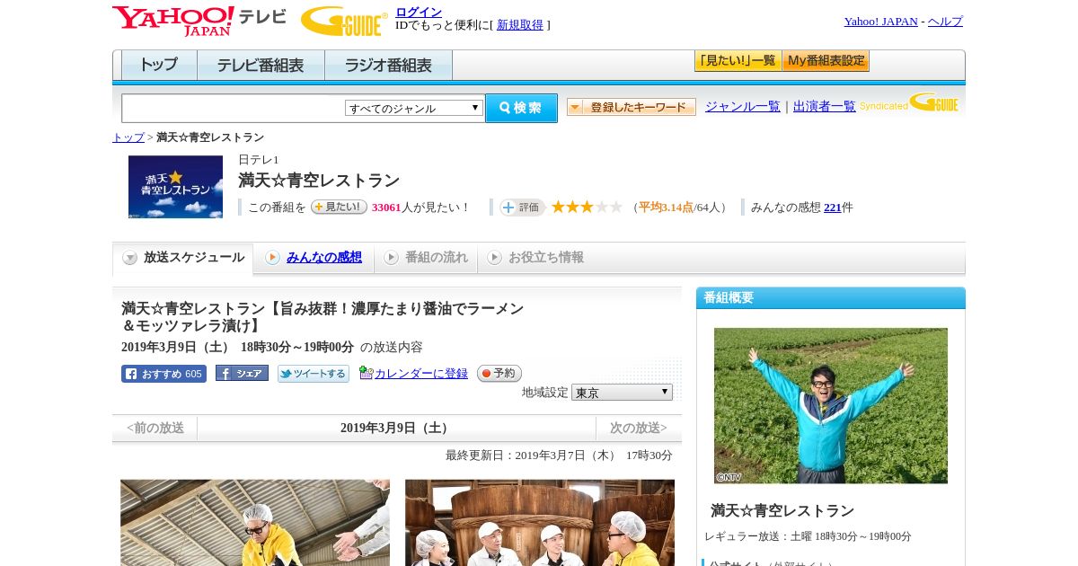
Task: Open the Yahoo! JAPAN link
Action: point(880,22)
